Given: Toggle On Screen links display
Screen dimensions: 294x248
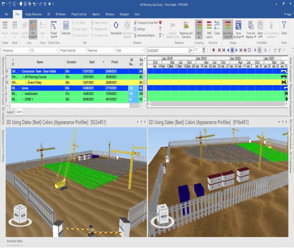Looking at the screenshot, I should pyautogui.click(x=33, y=29).
